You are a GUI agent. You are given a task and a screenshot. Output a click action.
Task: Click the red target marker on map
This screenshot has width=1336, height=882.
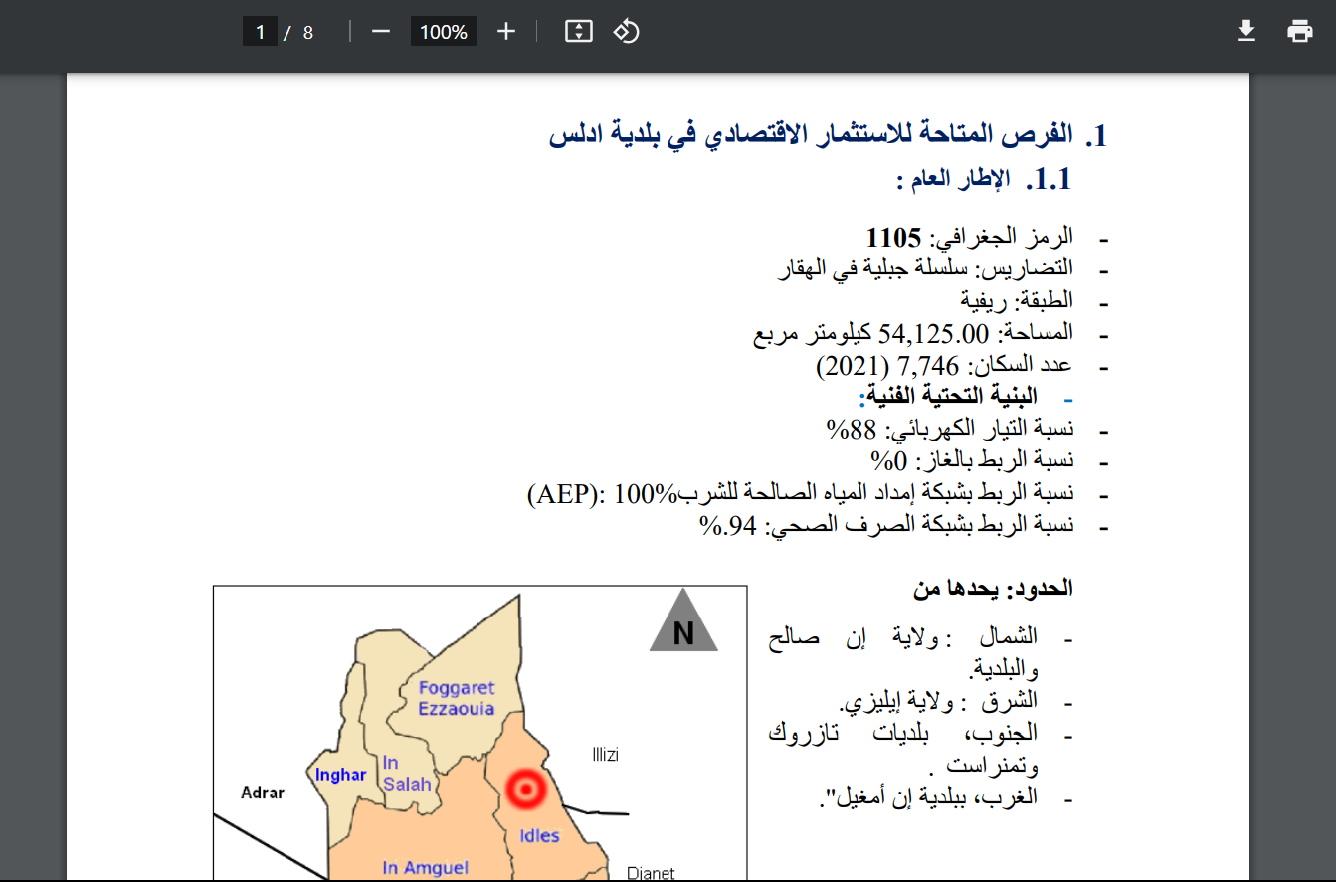(x=527, y=790)
